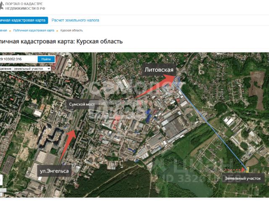The height and width of the screenshot is (201, 269).
Task: Click the Сумской мост map label
Action: 82,104
